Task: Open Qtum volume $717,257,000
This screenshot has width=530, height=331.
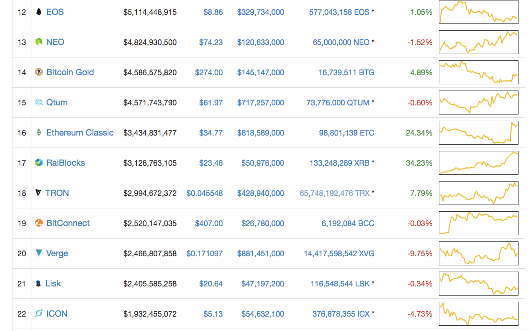Action: click(x=260, y=103)
